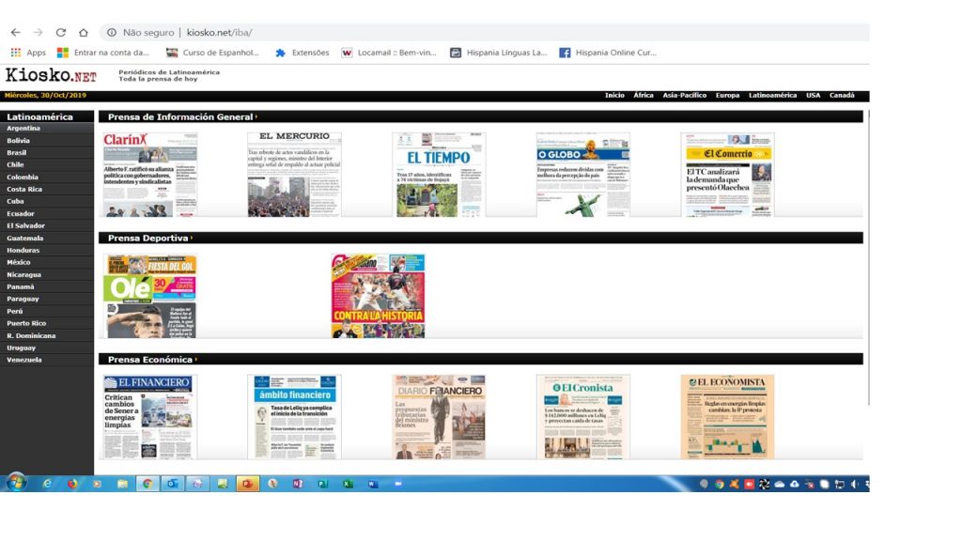The width and height of the screenshot is (962, 541).
Task: Open the Windows Start menu orb
Action: point(16,484)
